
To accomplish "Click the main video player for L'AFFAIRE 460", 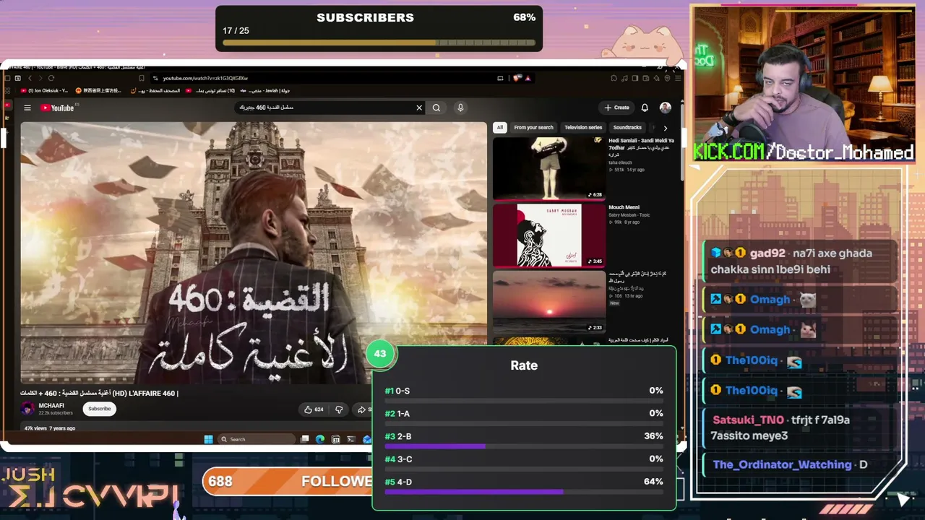I will (x=254, y=252).
